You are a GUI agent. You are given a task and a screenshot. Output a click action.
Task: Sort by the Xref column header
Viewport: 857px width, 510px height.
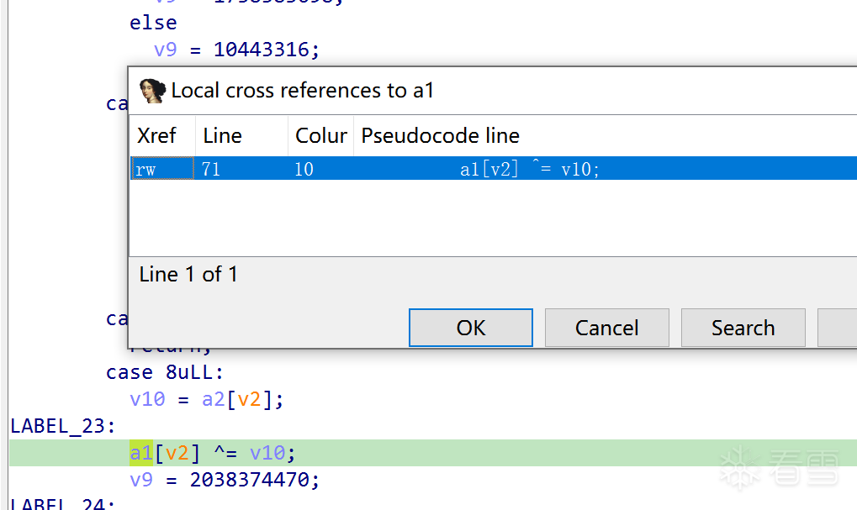(x=157, y=136)
